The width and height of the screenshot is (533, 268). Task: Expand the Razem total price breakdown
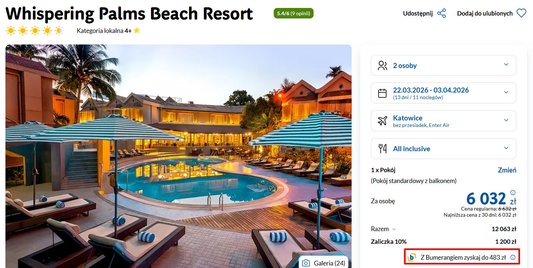[x=383, y=229]
